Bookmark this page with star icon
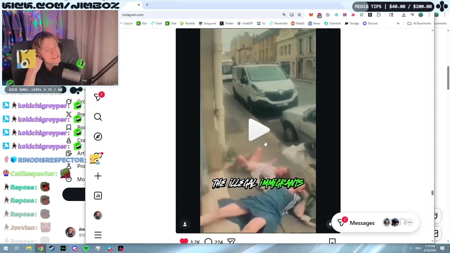This screenshot has height=253, width=450. [299, 15]
